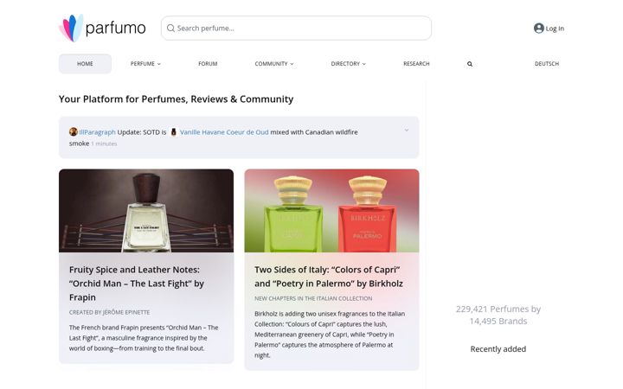Viewport: 623px width, 389px height.
Task: Open the Research menu item
Action: coord(416,63)
